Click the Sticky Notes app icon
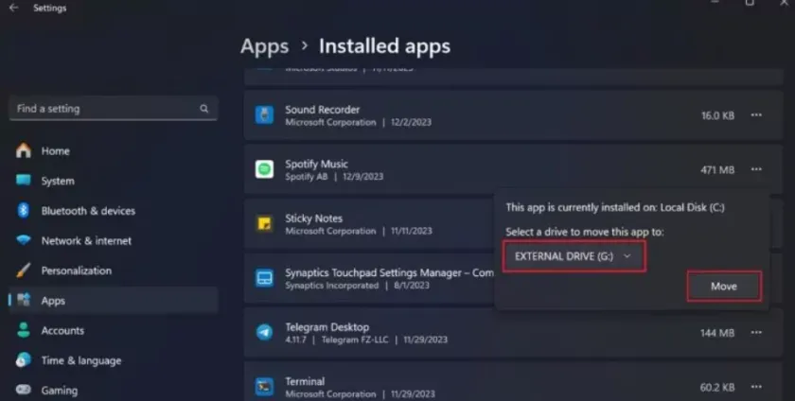Screen dimensions: 795x401 click(x=264, y=223)
